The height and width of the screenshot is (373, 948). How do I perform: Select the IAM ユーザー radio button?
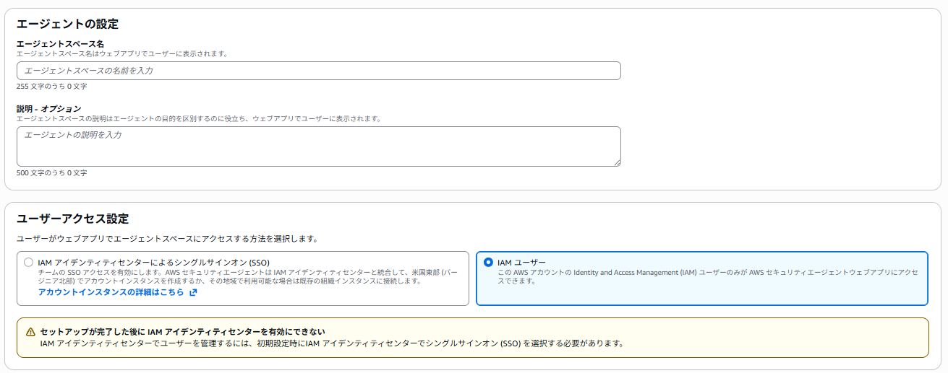click(488, 263)
